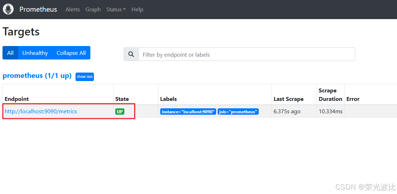Click the Endpoint column header
This screenshot has width=397, height=194.
(17, 99)
